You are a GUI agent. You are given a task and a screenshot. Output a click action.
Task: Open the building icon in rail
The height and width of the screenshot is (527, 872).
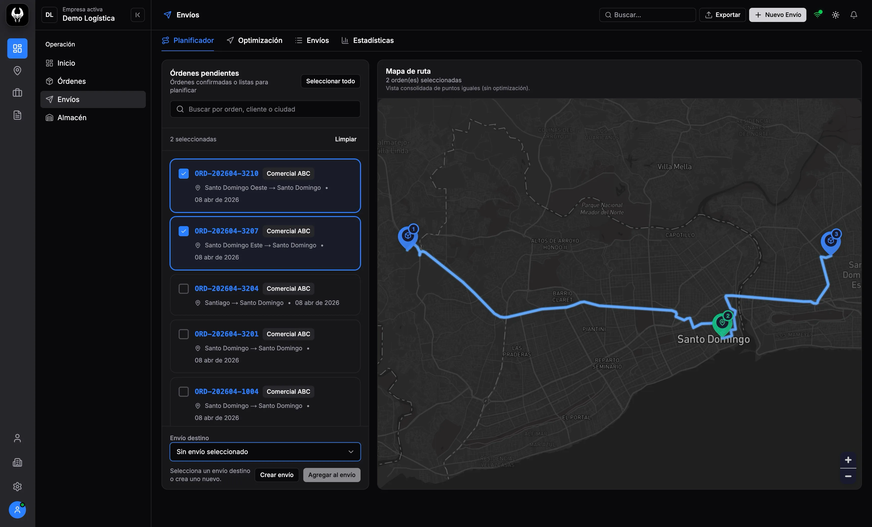pos(17,462)
